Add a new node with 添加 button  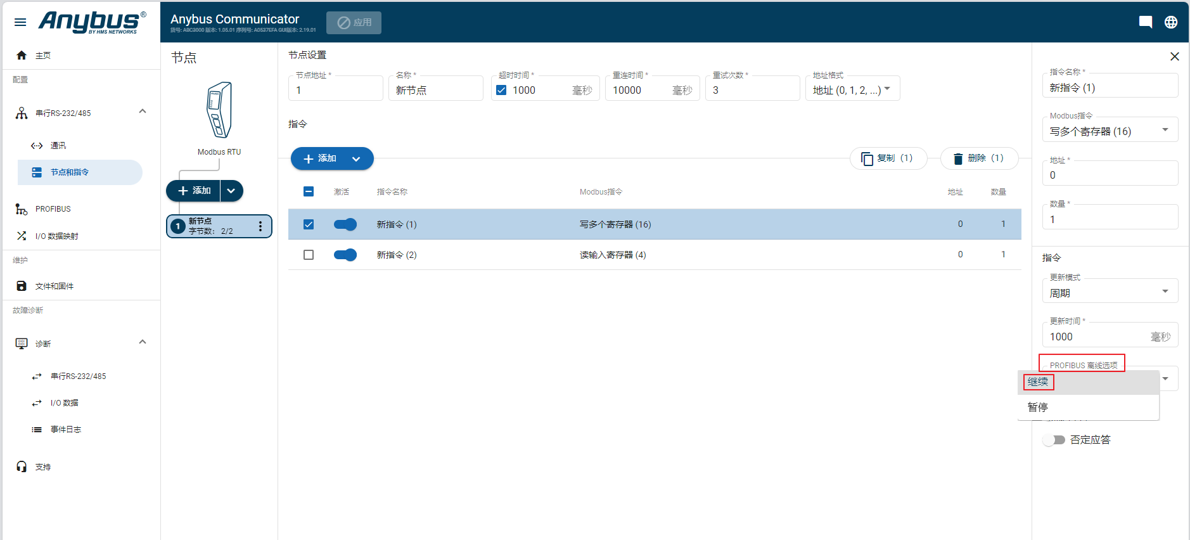click(x=193, y=191)
